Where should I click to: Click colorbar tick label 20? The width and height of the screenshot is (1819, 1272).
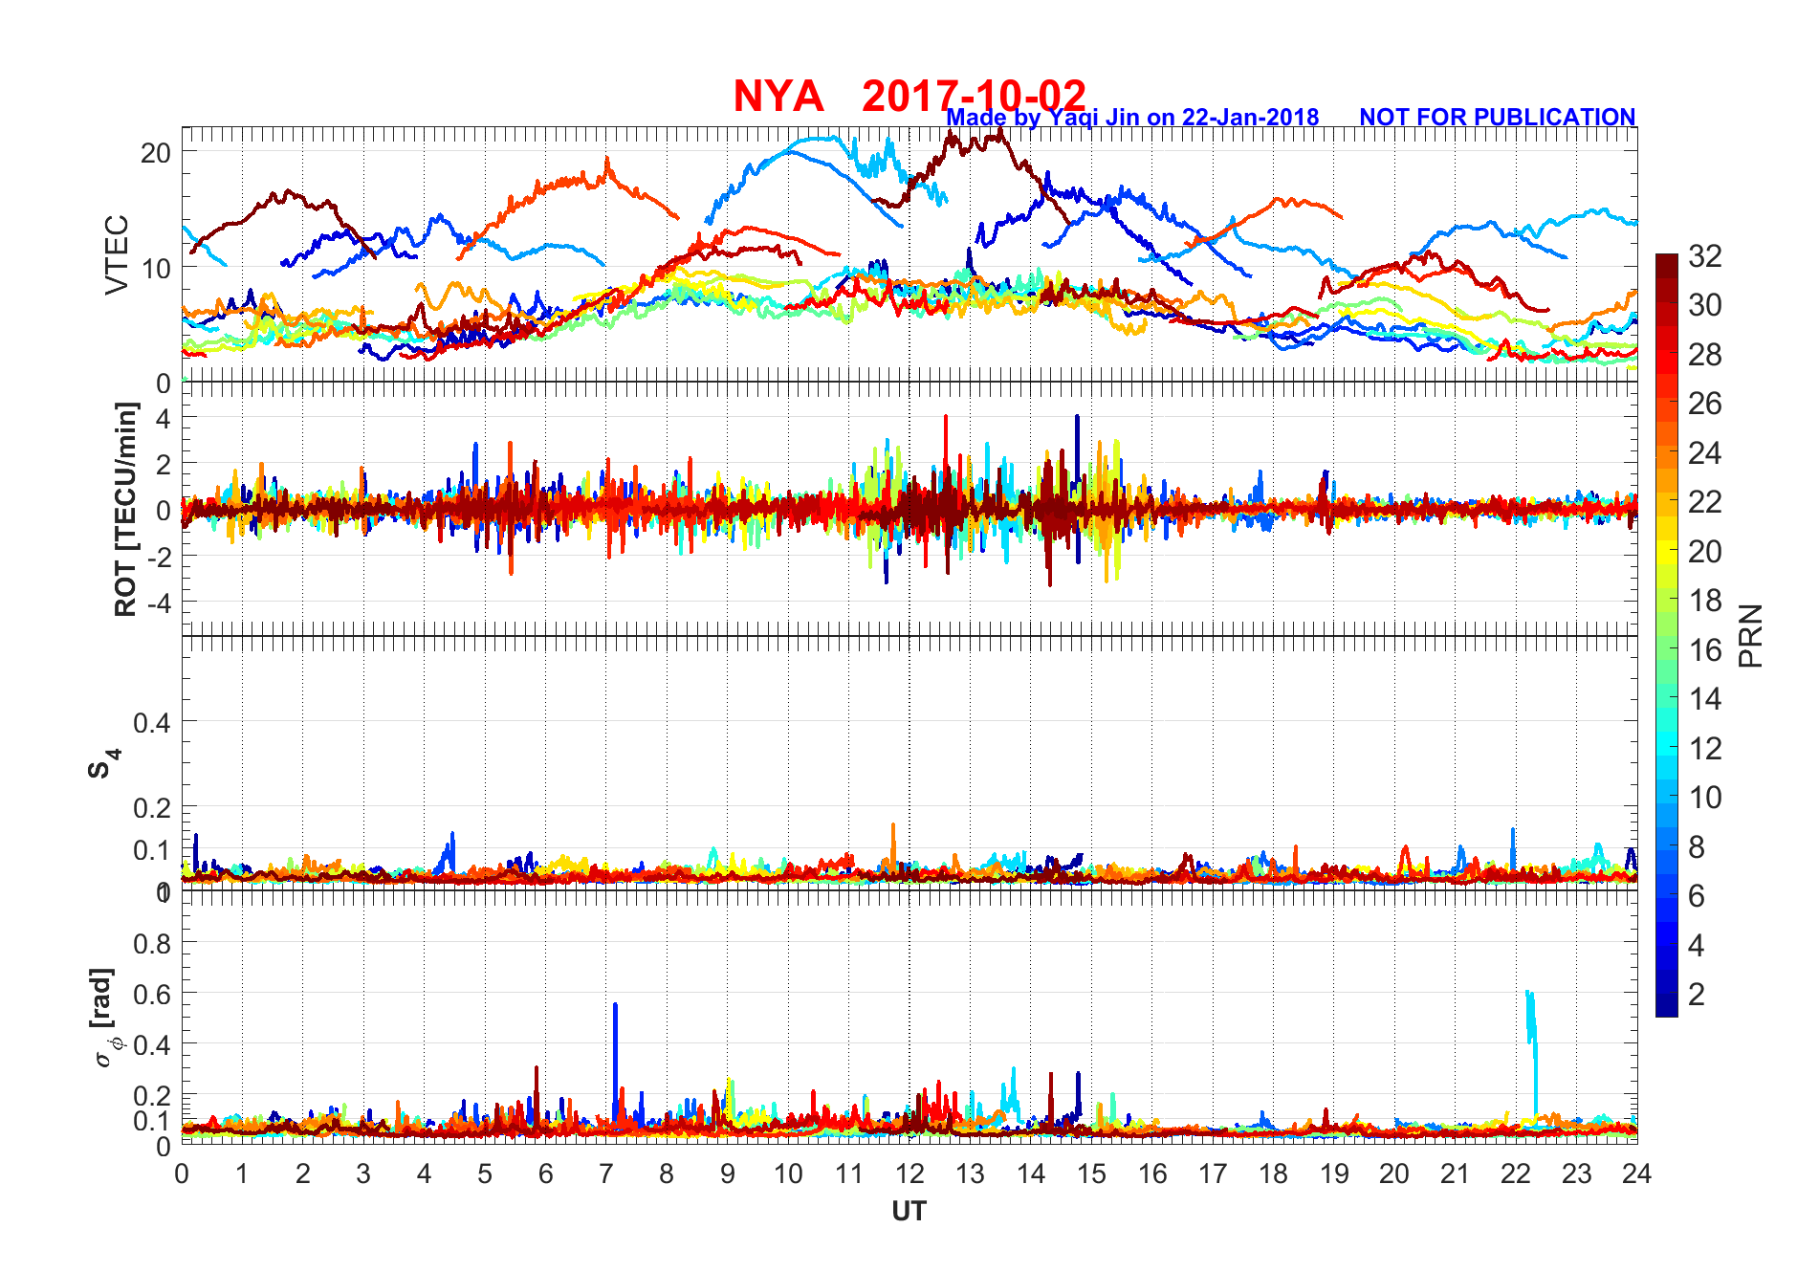click(1705, 551)
